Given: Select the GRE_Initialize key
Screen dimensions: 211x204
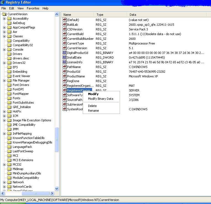Looking at the screenshot, I should click(22, 107).
